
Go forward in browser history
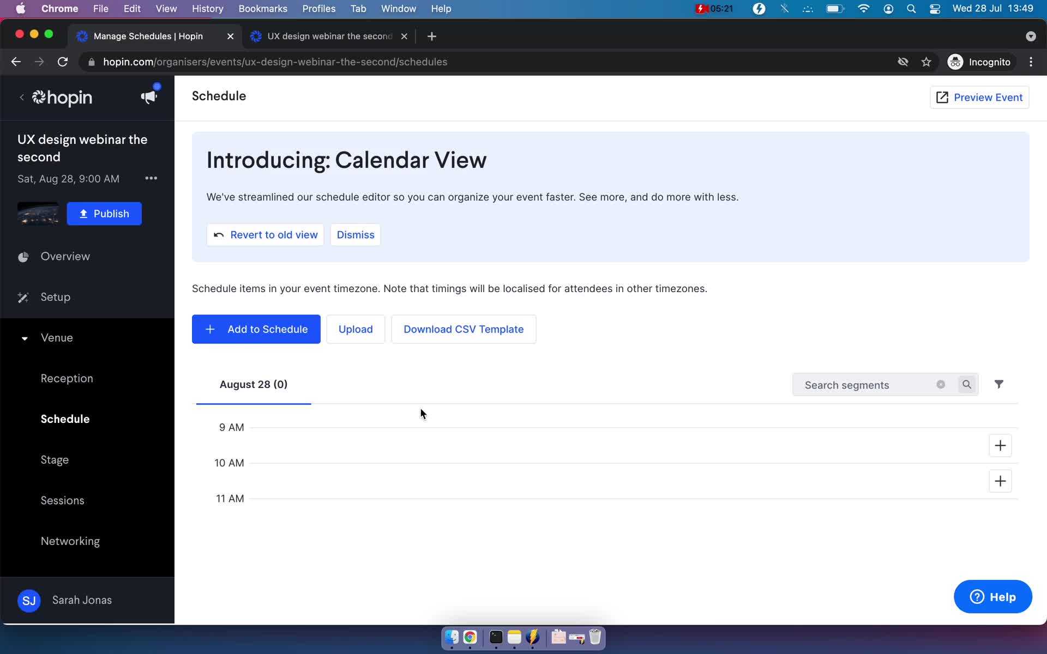(x=39, y=62)
